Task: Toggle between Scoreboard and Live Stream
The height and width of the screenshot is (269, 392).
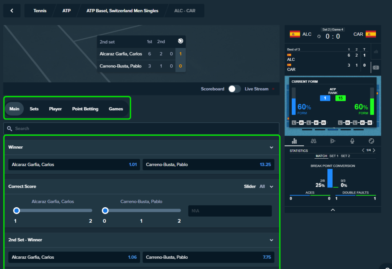Action: click(x=234, y=89)
